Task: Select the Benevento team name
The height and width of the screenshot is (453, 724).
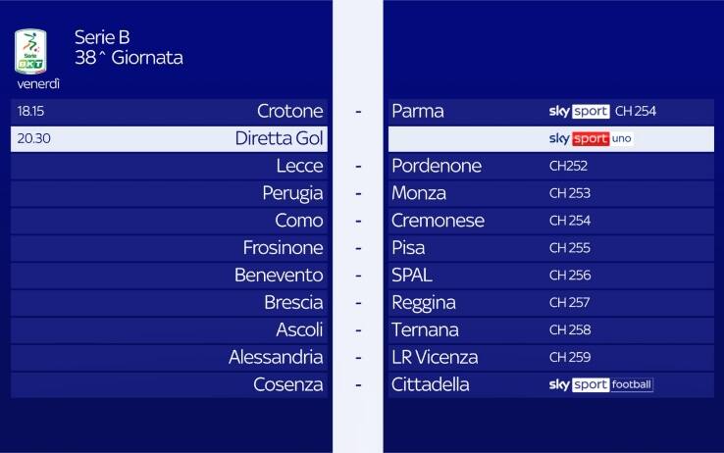Action: [279, 276]
